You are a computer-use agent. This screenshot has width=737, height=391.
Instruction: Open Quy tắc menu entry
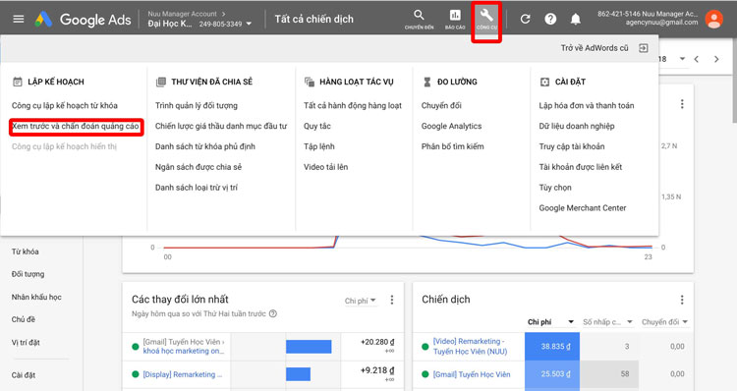coord(317,127)
